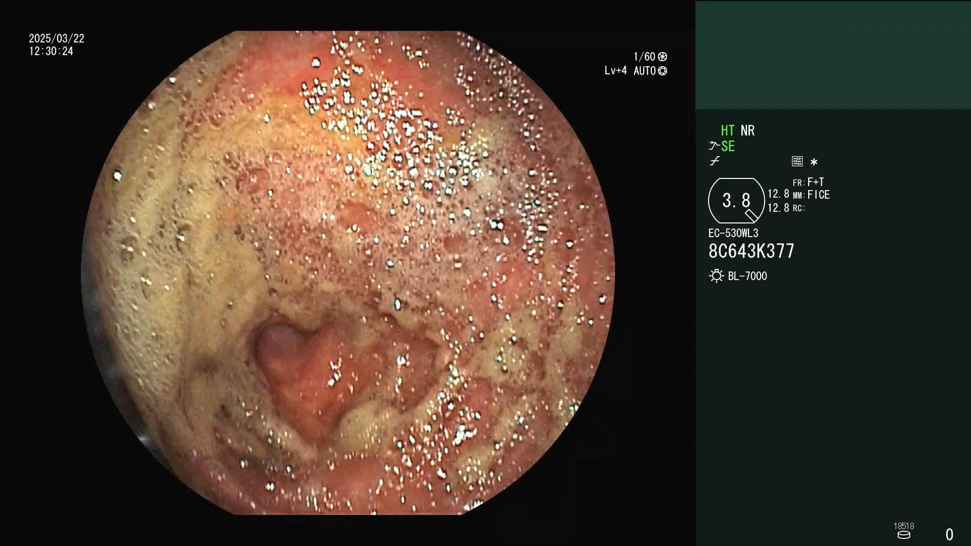Click the date 2025/03/22
This screenshot has width=971, height=546.
click(57, 38)
